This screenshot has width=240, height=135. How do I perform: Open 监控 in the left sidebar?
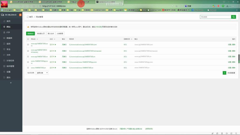click(8, 44)
